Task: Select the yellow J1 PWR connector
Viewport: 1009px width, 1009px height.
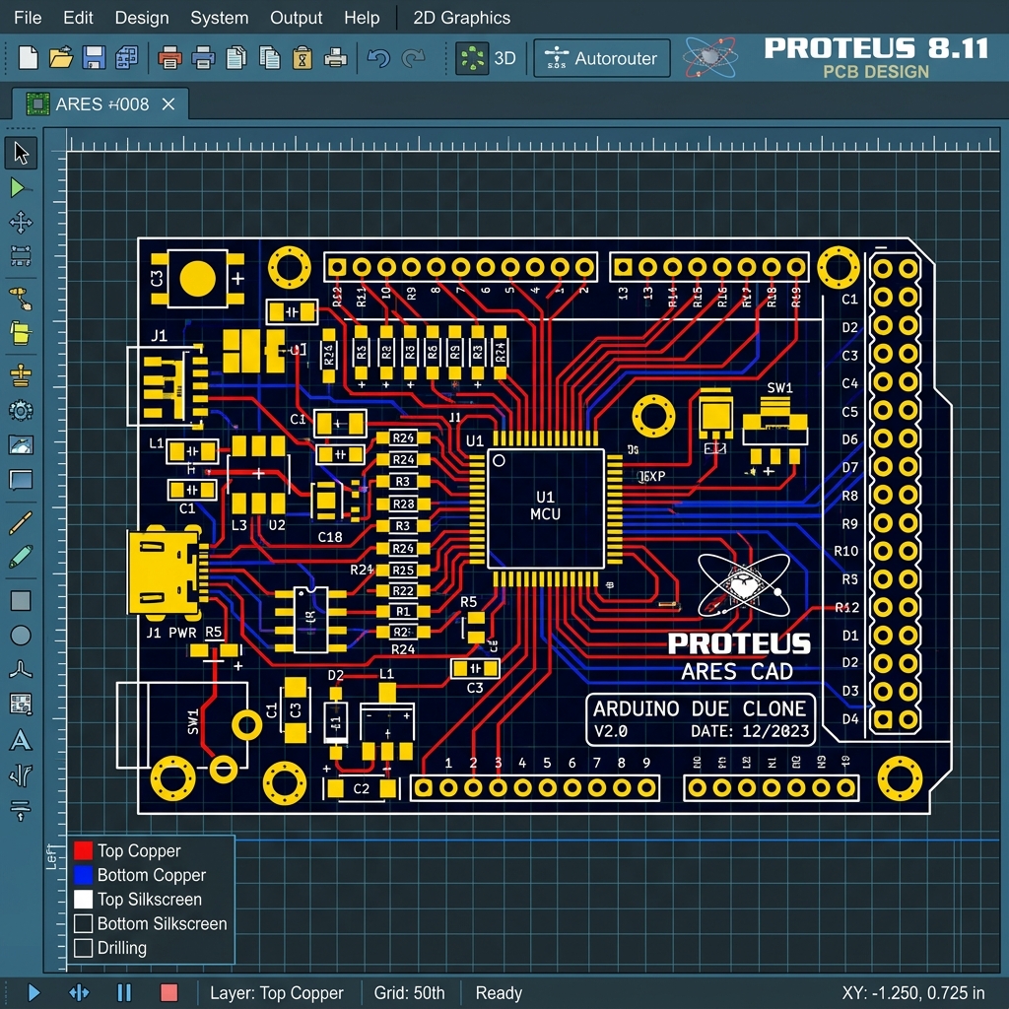Action: 168,572
